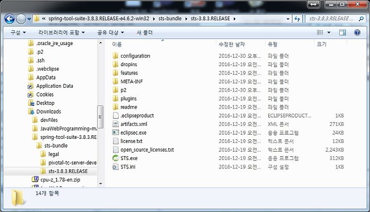Select the .eclipseproduct file icon
Viewport: 370px width, 212px height.
116,115
